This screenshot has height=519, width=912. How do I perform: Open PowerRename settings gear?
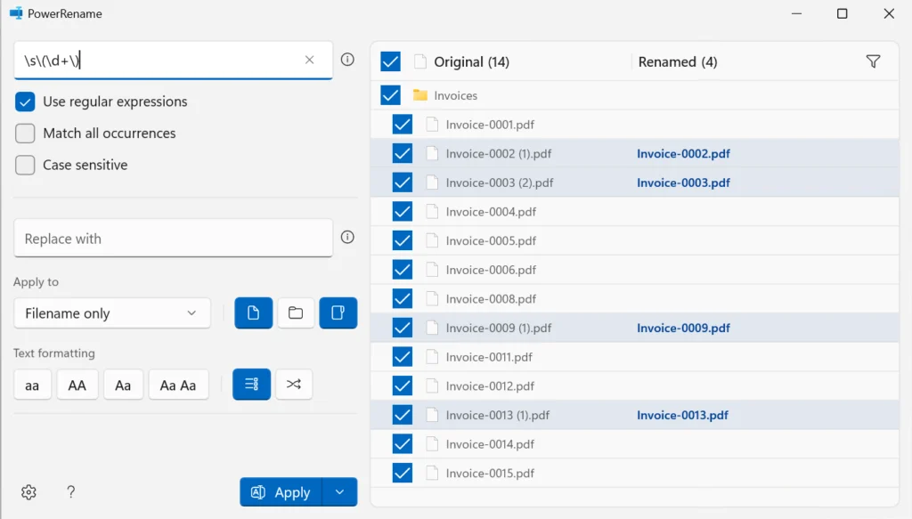point(28,492)
